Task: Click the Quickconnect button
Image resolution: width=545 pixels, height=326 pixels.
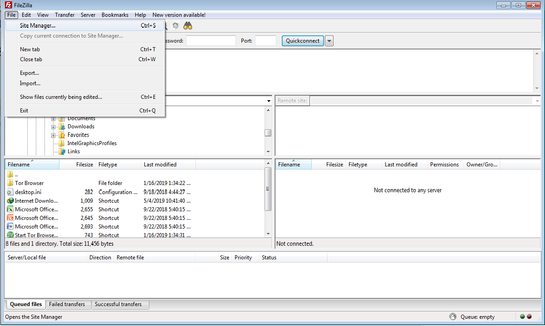Action: pyautogui.click(x=303, y=41)
